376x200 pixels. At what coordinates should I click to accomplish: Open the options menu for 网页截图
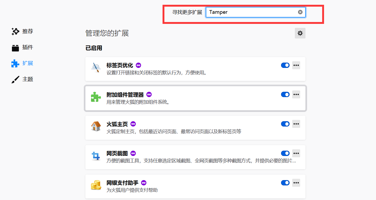pos(296,153)
